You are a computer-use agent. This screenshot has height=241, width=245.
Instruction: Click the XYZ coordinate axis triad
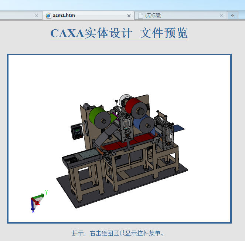(38, 202)
